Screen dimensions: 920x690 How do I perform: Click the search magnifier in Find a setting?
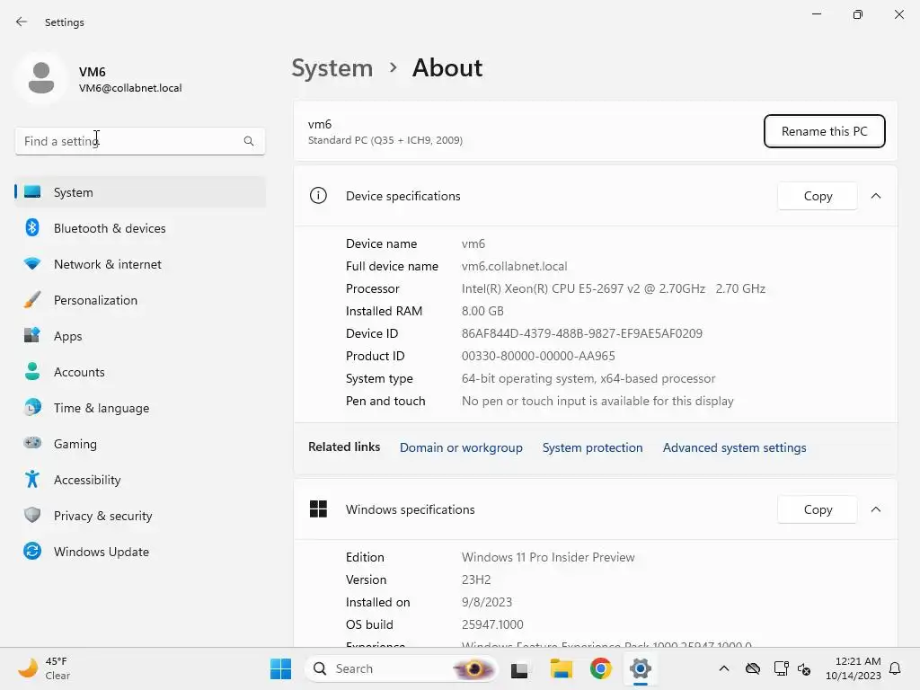point(249,141)
